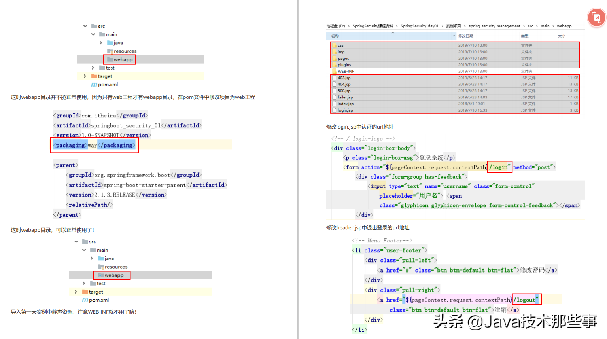
Task: Expand the test folder in upper project tree
Action: [x=93, y=68]
